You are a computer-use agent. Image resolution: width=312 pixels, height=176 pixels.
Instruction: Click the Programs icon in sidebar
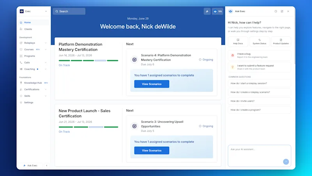pyautogui.click(x=21, y=56)
